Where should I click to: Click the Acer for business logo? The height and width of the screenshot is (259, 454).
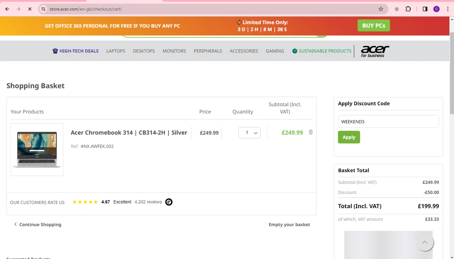point(375,51)
